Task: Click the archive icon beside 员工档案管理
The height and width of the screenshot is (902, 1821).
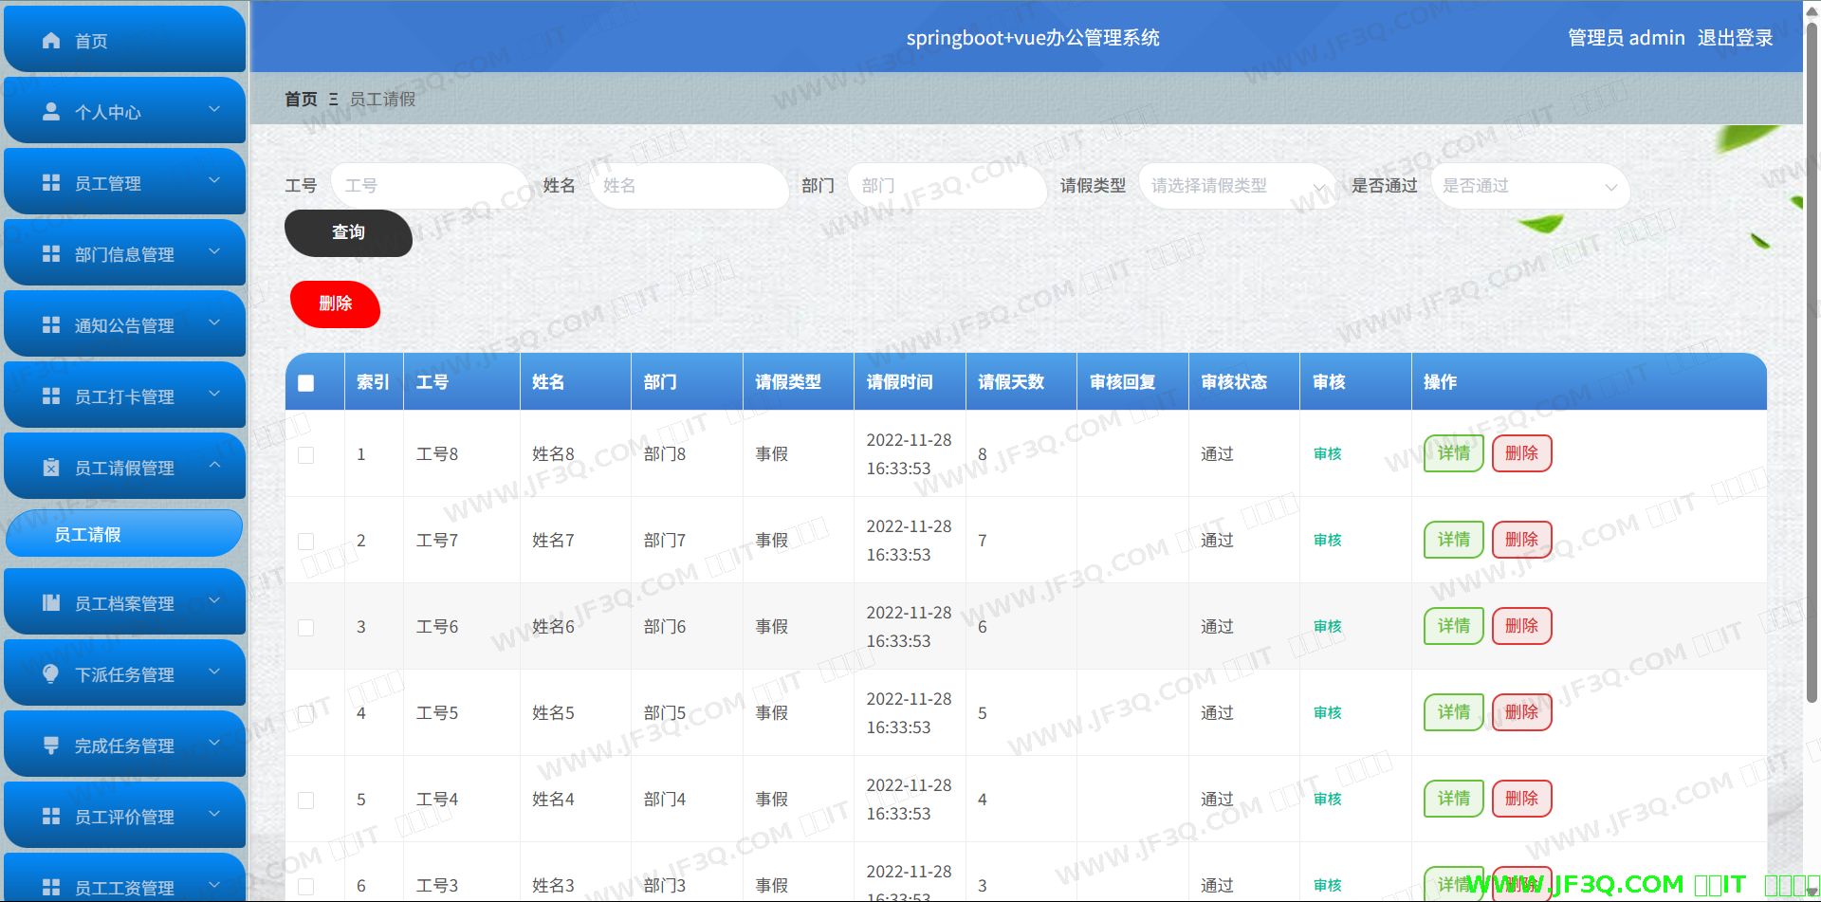Action: click(x=51, y=603)
